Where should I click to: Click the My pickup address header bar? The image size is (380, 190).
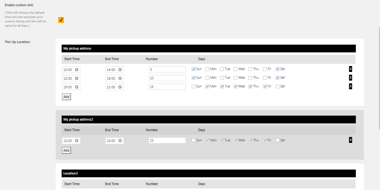coord(209,48)
